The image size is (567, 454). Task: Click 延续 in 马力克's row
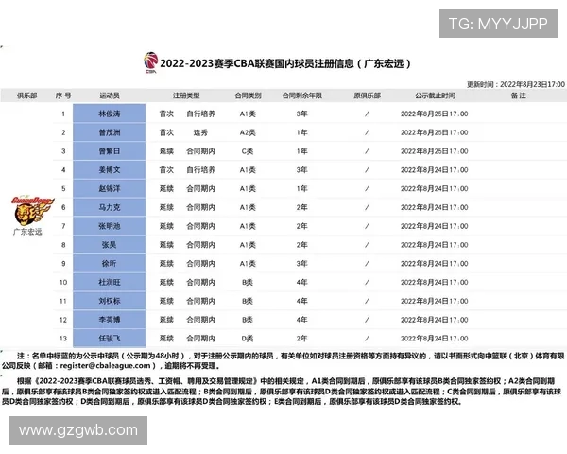click(x=166, y=207)
